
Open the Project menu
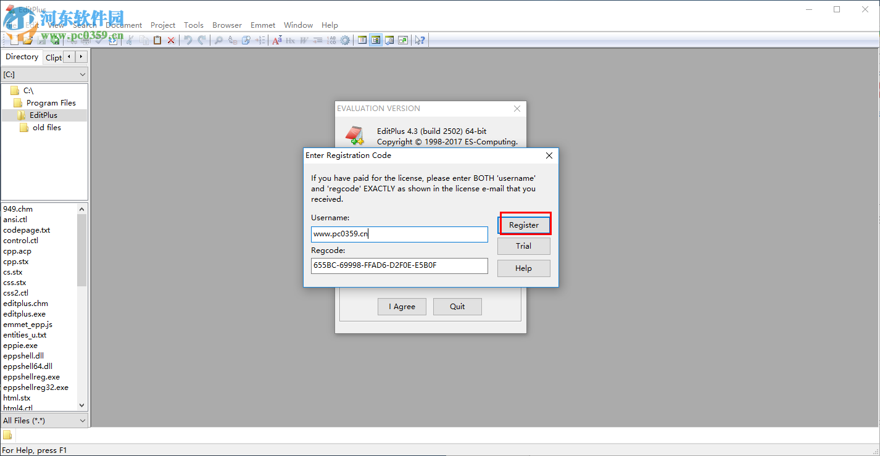pos(163,25)
